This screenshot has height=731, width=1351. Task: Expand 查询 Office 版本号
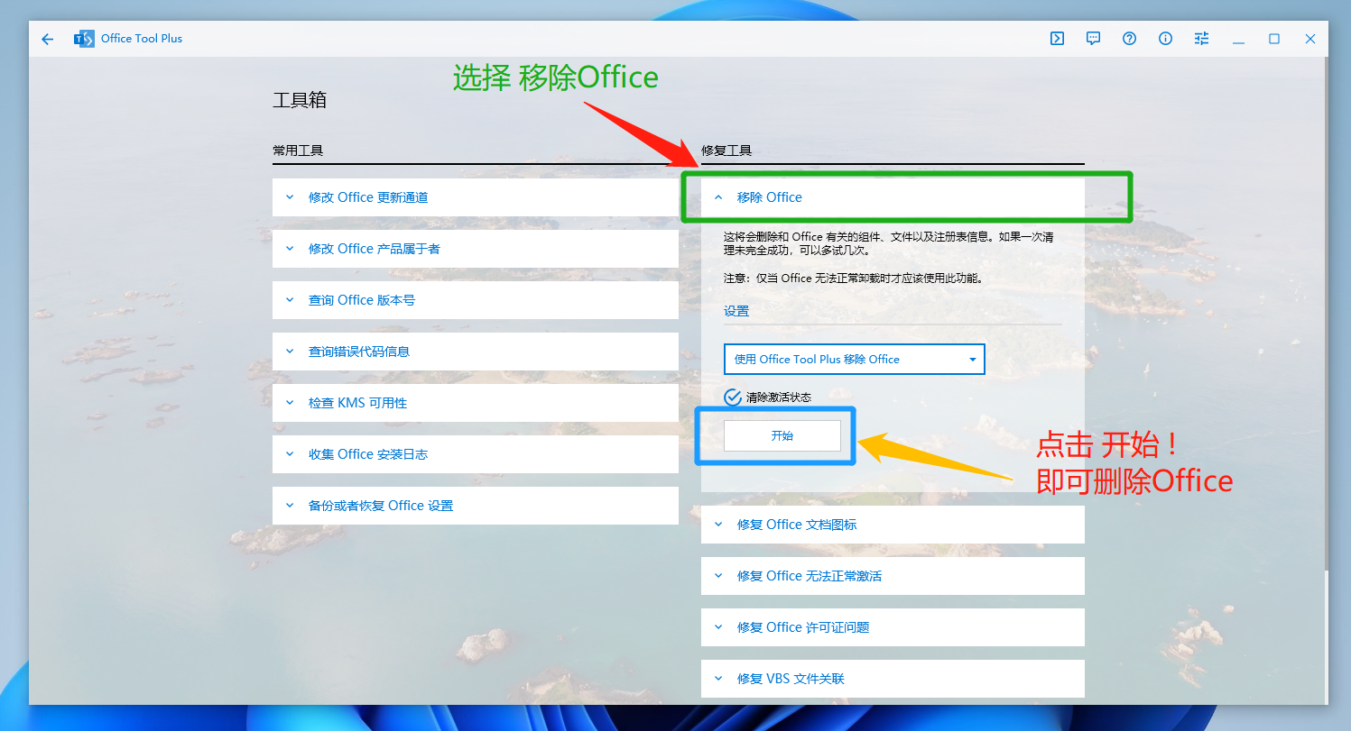point(476,300)
